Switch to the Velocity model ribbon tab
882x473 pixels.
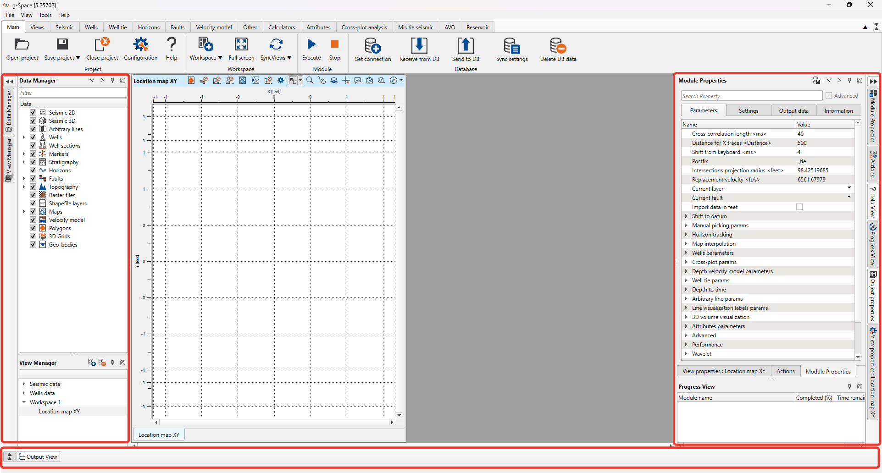coord(214,27)
